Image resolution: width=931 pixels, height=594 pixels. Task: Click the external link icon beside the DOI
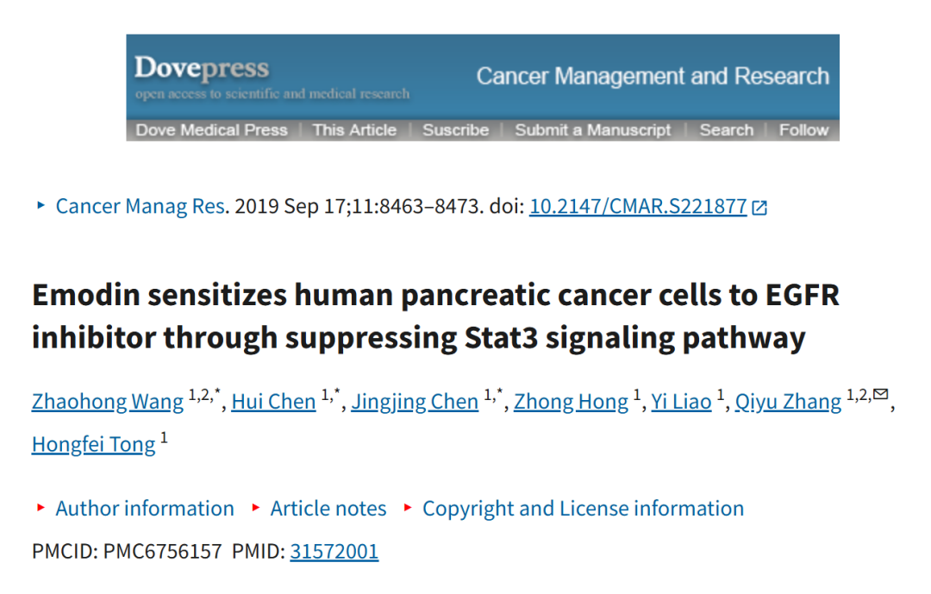coord(759,207)
